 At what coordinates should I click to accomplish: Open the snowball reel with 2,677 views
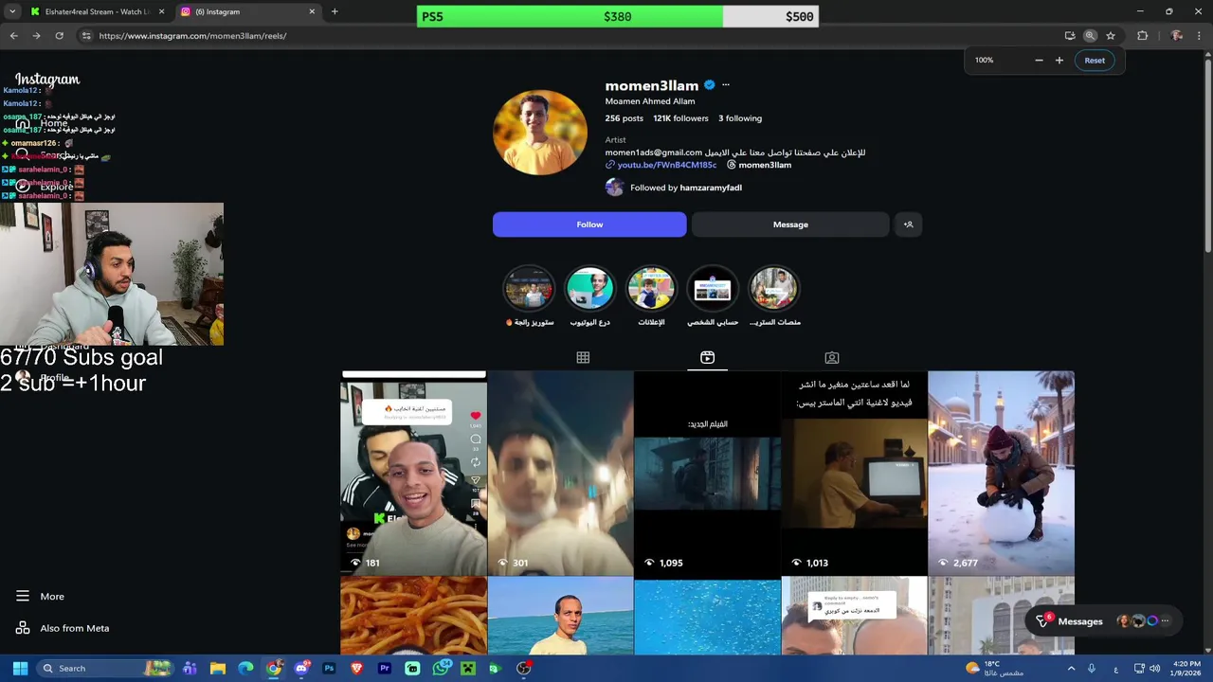(x=1001, y=474)
